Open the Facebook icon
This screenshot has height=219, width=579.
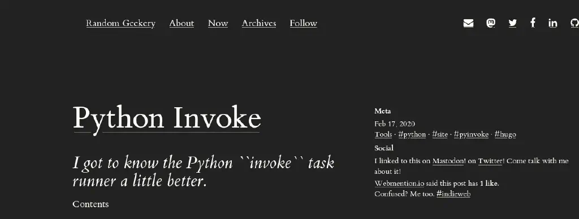coord(533,23)
